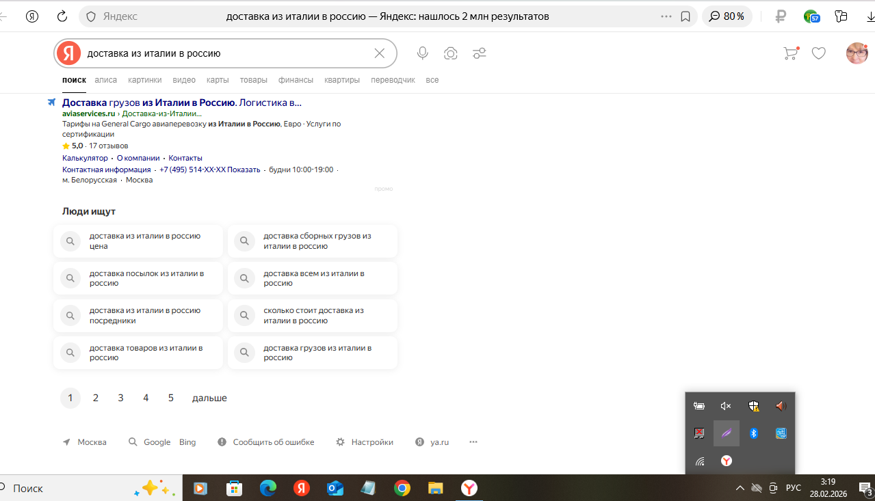The image size is (875, 501).
Task: Switch to the карты tab
Action: click(218, 80)
